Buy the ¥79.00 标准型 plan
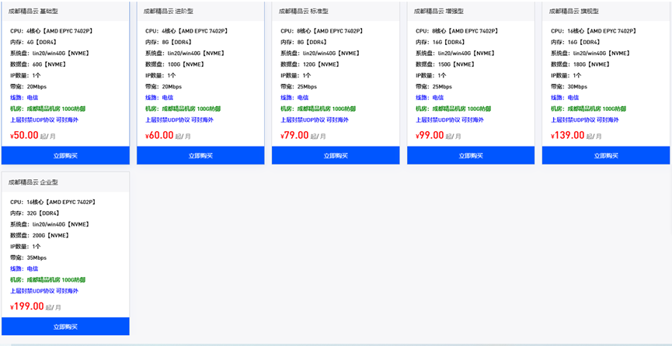Screen dimensions: 672x346 (x=336, y=155)
